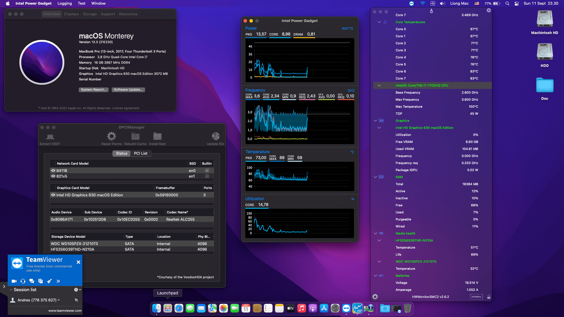Open the Machintosh HD desktop drive
Viewport: 564px width, 317px height.
(x=545, y=19)
